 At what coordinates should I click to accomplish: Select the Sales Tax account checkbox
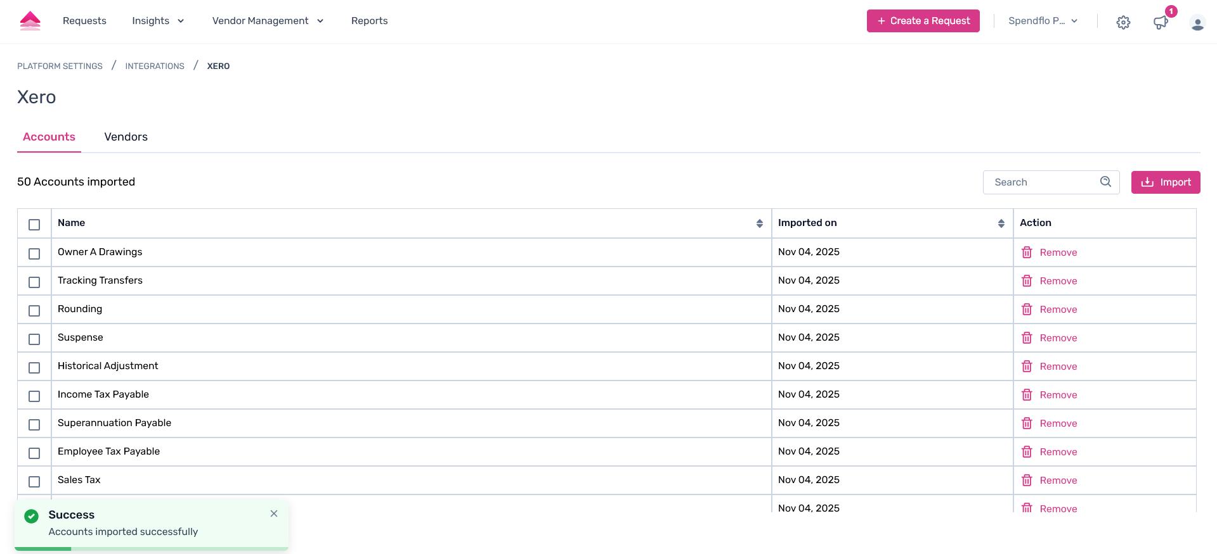coord(34,482)
